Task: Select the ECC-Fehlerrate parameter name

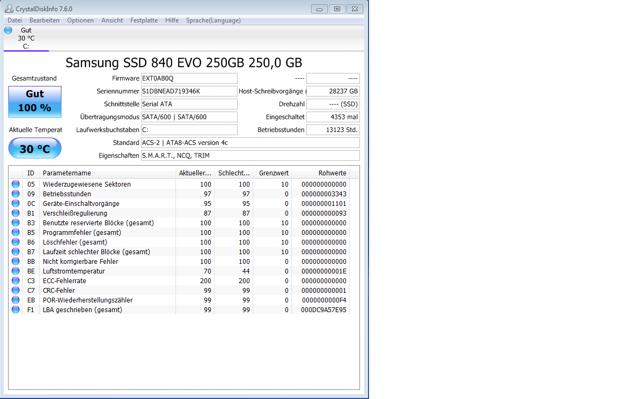Action: pyautogui.click(x=64, y=280)
